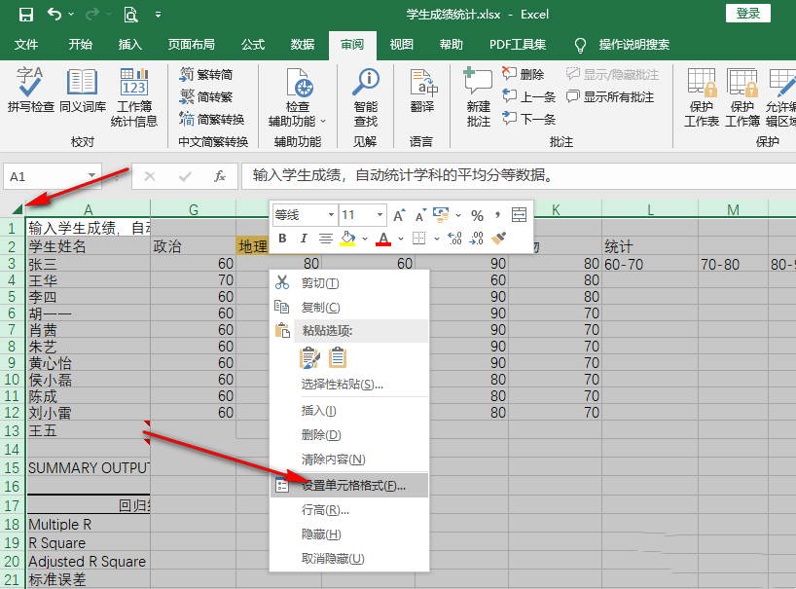Click the formula bar text
This screenshot has height=589, width=796.
click(x=403, y=175)
